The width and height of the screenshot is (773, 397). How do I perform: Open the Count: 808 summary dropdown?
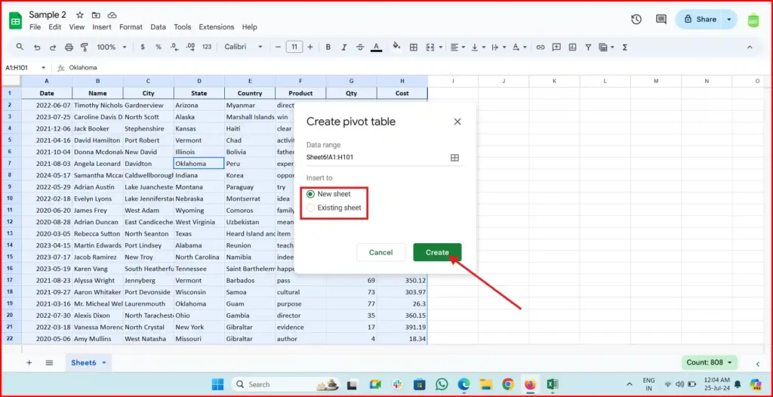click(709, 362)
